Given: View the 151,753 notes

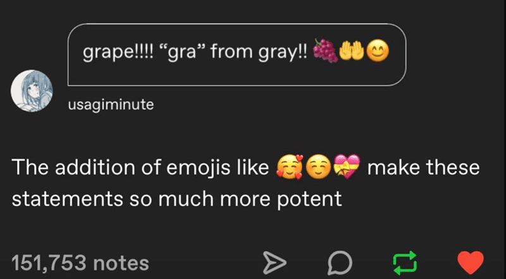Looking at the screenshot, I should [80, 263].
